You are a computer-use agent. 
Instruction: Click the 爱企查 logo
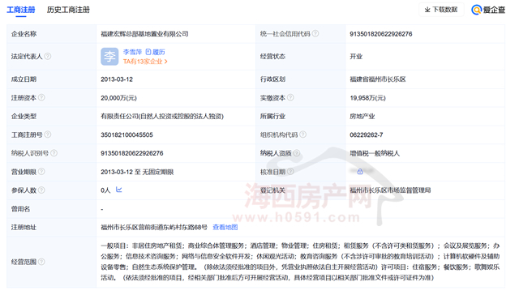point(488,10)
